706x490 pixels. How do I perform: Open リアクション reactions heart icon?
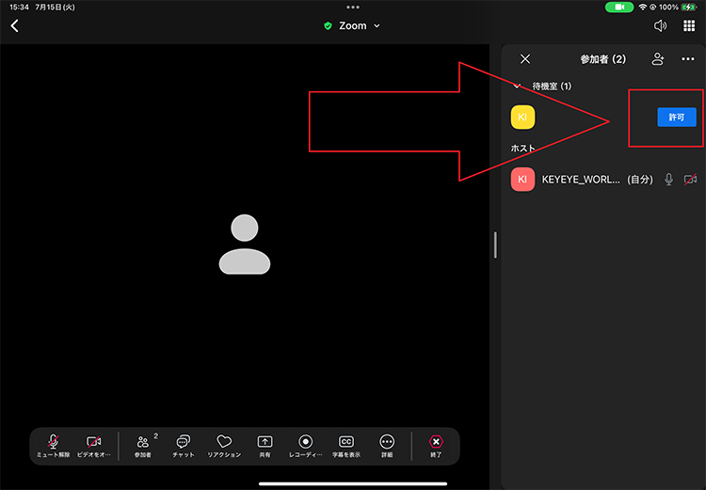[x=224, y=442]
